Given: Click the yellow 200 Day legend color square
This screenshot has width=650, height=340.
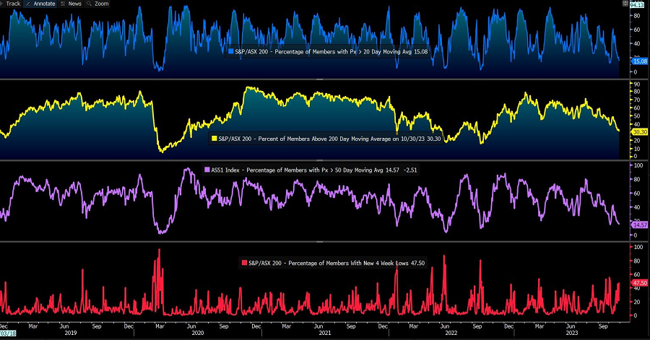Looking at the screenshot, I should click(213, 137).
